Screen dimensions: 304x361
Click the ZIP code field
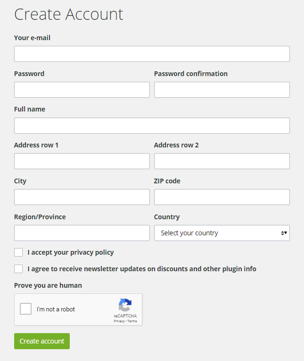(222, 197)
